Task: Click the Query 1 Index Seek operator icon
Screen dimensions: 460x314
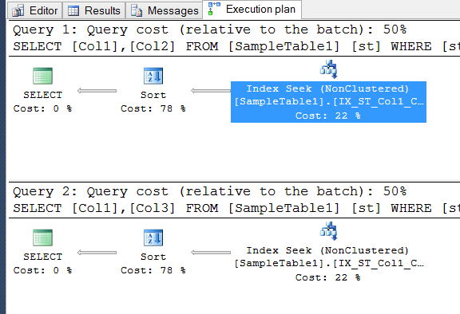Action: pyautogui.click(x=328, y=69)
